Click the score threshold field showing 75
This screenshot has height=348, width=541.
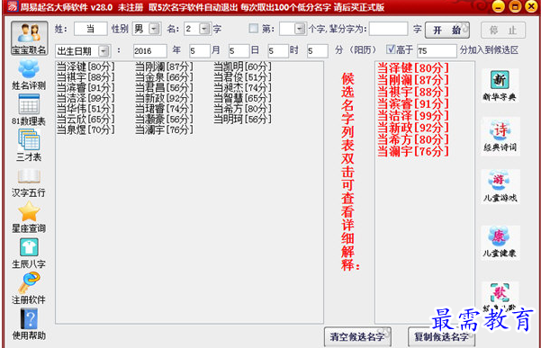coord(437,51)
